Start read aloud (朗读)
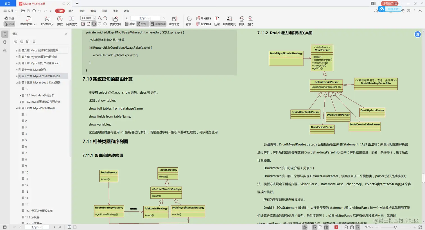 pos(242,21)
